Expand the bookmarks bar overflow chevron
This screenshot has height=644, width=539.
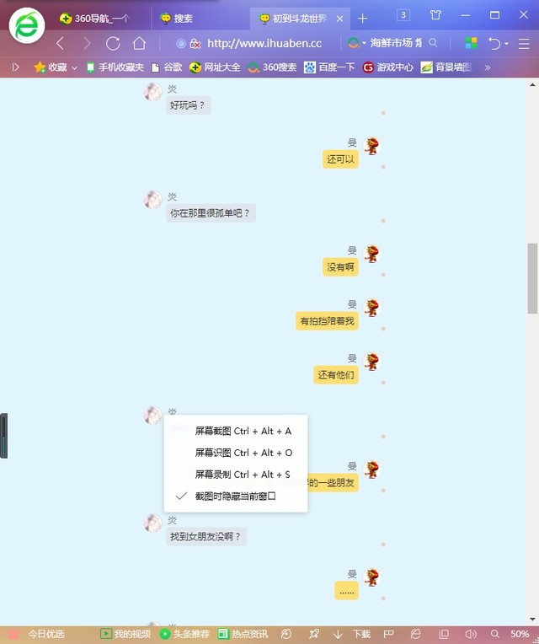[487, 67]
